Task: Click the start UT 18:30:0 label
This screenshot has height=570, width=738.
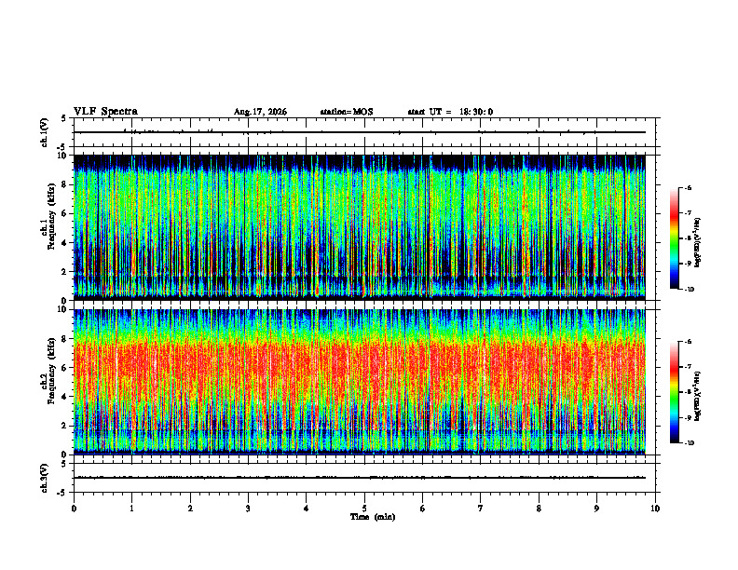Action: 450,112
